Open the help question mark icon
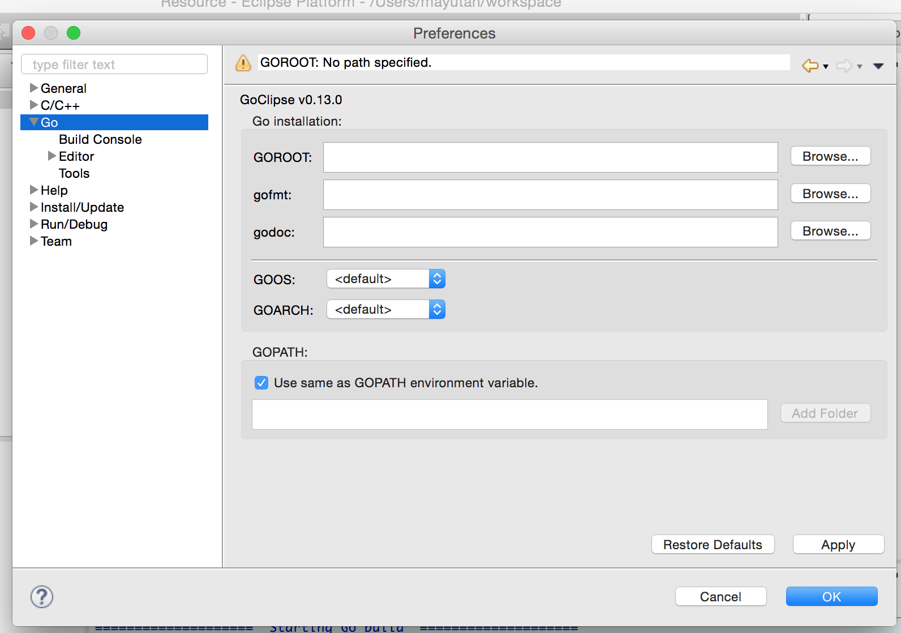Viewport: 901px width, 633px height. tap(42, 597)
